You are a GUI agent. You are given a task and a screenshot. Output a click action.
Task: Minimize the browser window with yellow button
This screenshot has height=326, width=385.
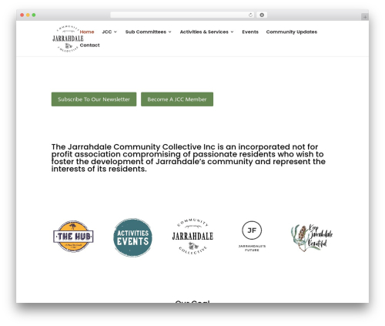(28, 15)
